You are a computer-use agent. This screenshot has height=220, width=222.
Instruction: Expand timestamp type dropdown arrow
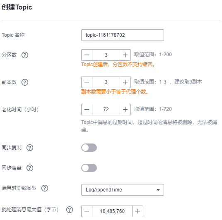[x=158, y=190]
